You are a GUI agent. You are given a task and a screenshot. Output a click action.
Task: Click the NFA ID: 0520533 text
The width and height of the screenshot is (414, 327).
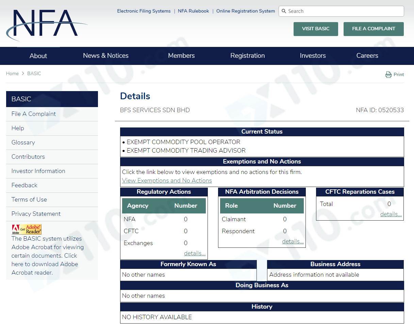(x=380, y=110)
